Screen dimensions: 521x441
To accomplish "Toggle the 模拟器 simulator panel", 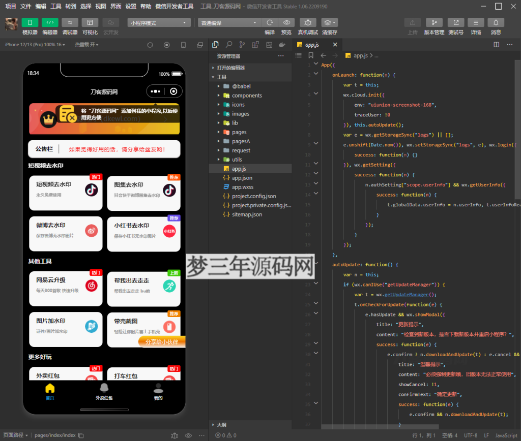I will pyautogui.click(x=30, y=23).
